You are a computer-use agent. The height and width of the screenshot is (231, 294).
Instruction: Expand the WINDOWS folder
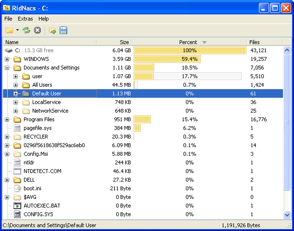coord(7,59)
